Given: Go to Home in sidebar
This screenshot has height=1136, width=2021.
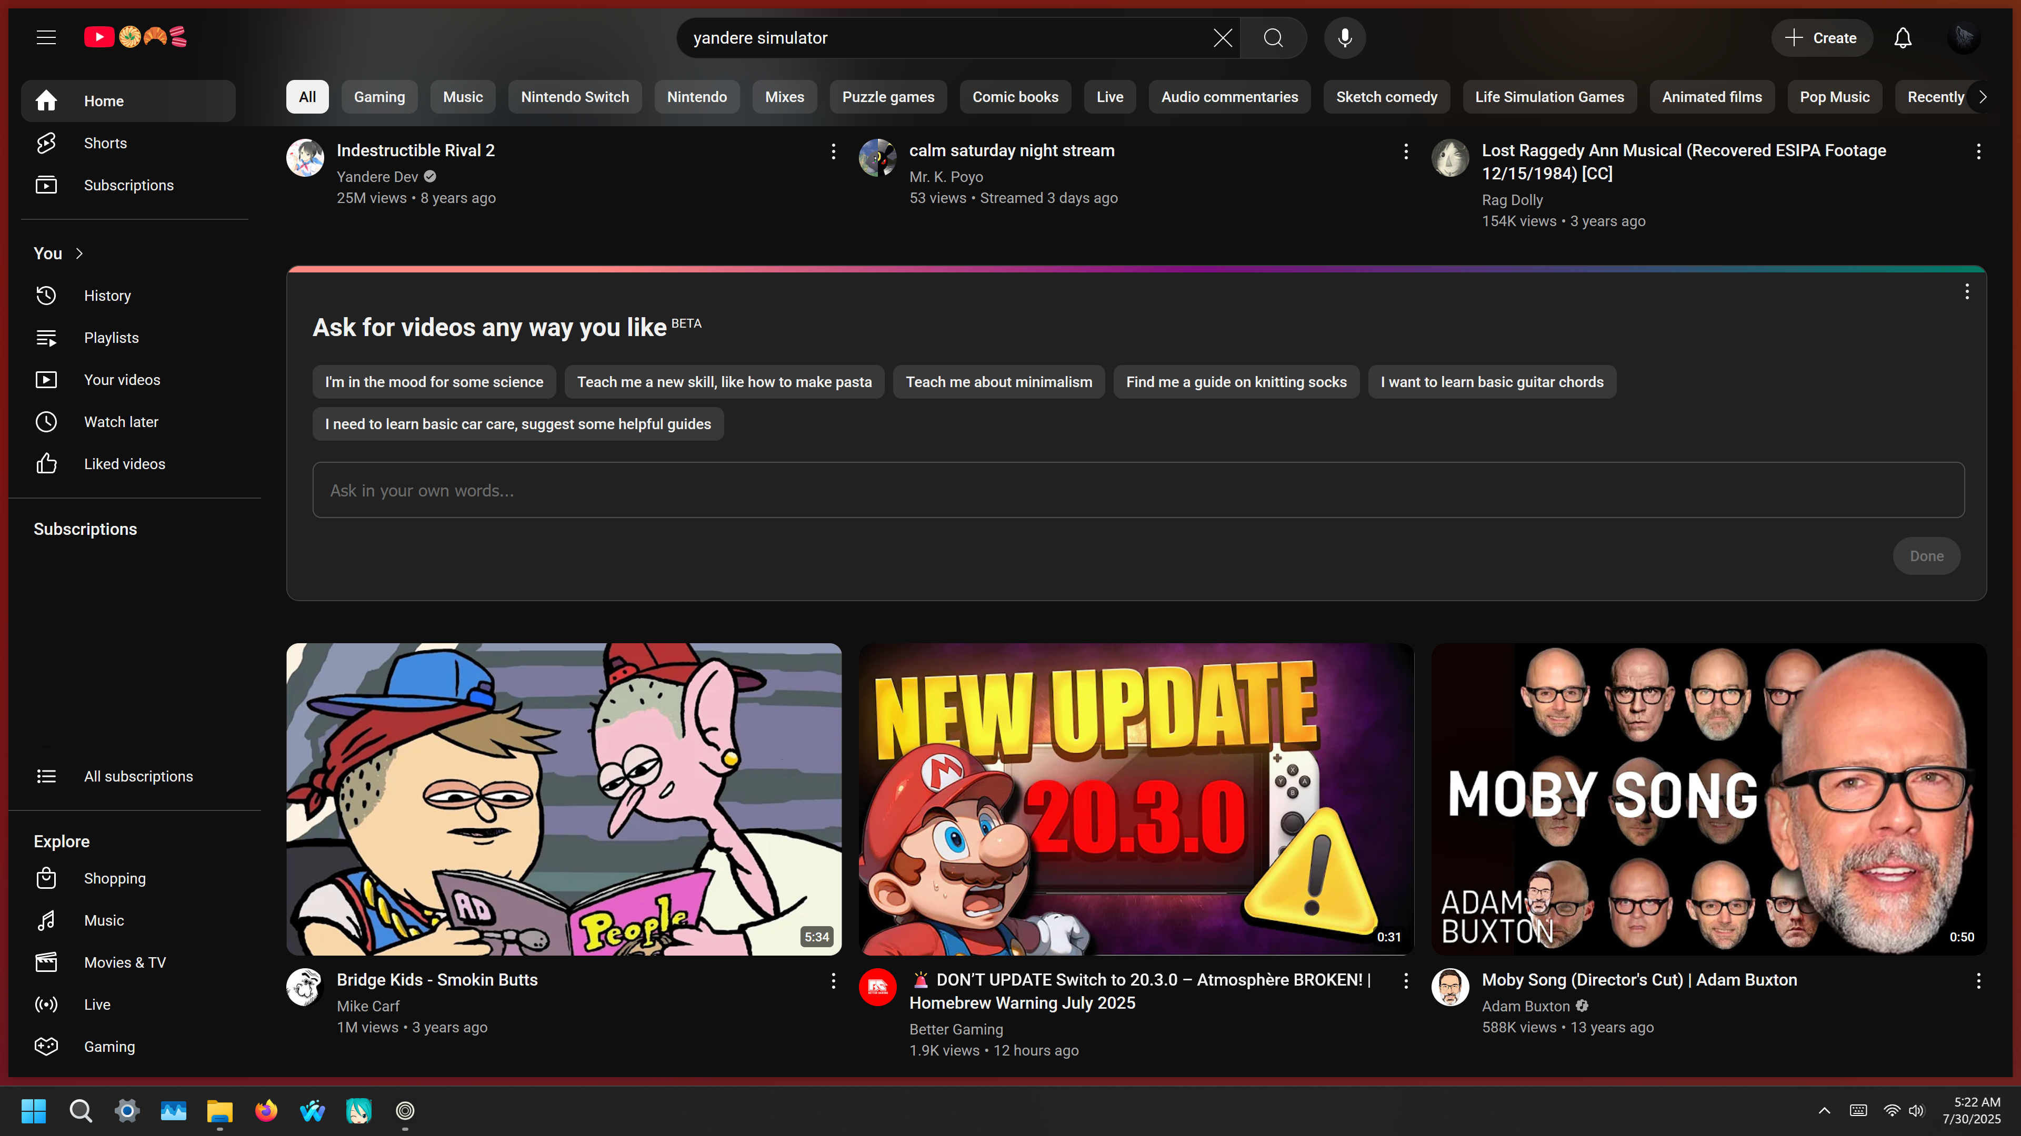Looking at the screenshot, I should (128, 101).
